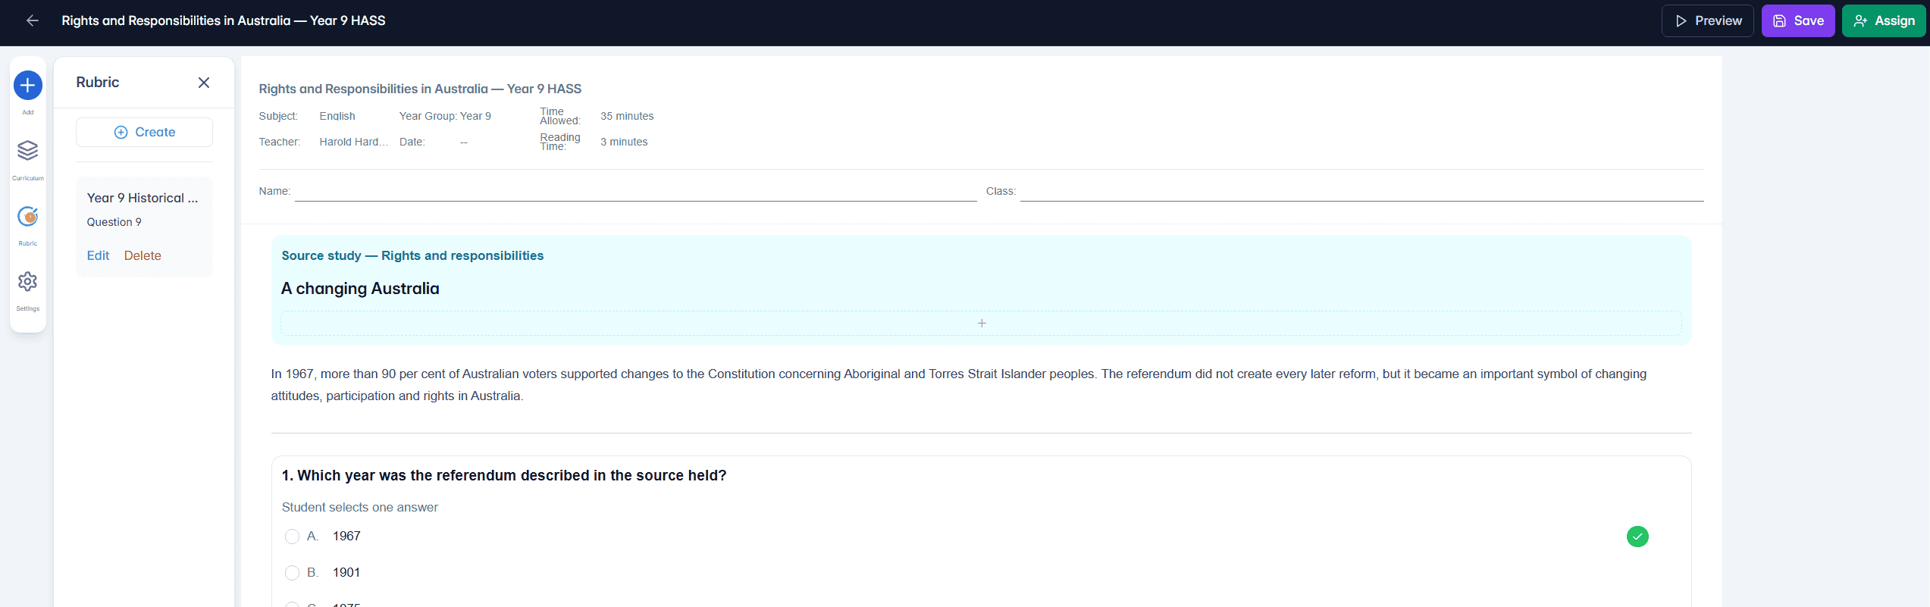Assign the assessment to students
Screen dimensions: 1930x607
[x=1884, y=21]
